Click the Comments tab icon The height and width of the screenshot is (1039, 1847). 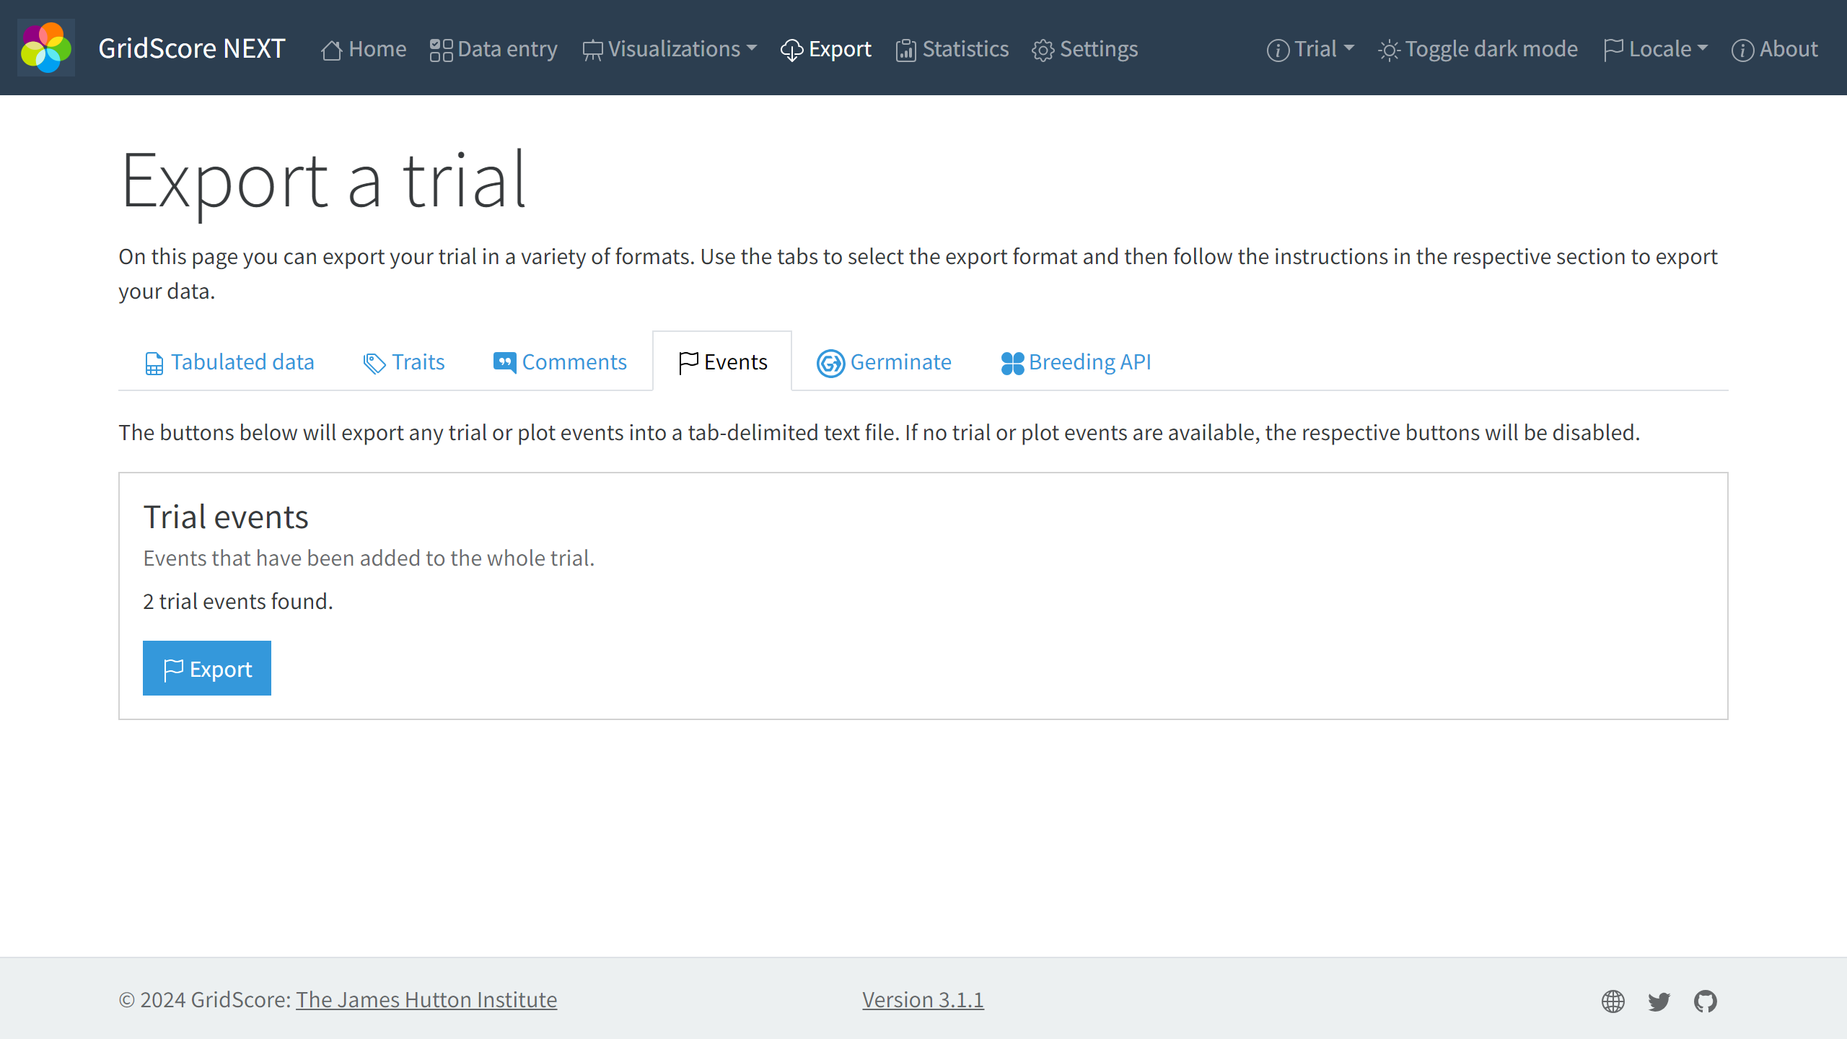(504, 361)
